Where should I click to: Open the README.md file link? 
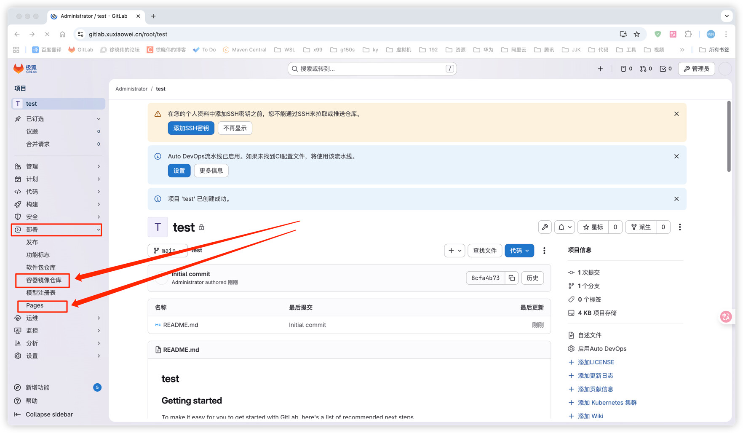click(181, 325)
